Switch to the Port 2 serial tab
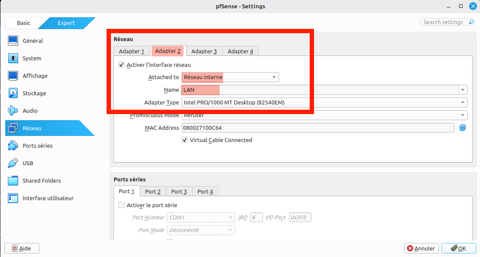Screen dimensions: 480x257 click(x=153, y=191)
